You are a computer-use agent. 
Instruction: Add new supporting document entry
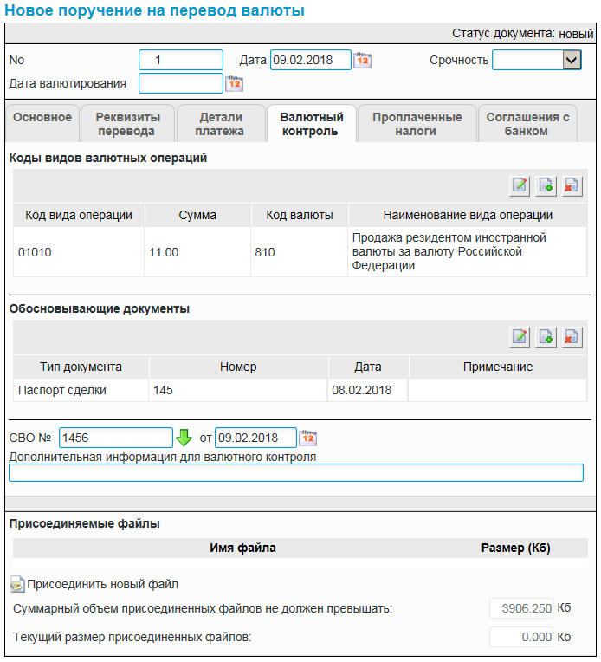point(546,337)
